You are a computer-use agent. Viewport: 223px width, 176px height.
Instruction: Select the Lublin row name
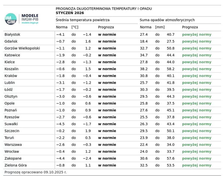[10, 83]
